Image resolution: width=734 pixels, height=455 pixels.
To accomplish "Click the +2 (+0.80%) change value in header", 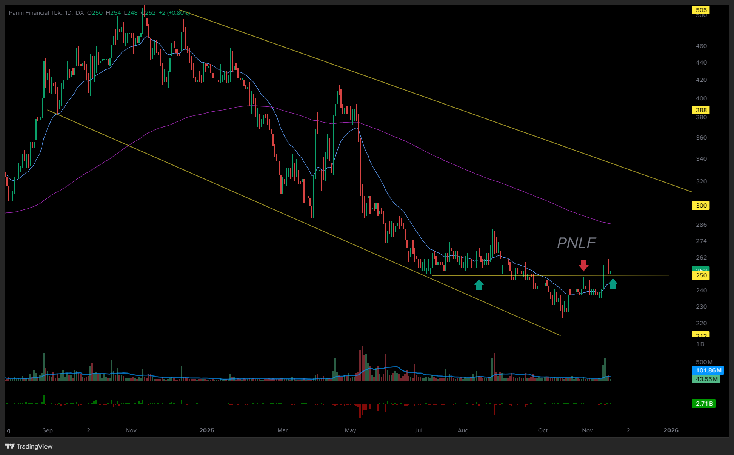I will click(174, 13).
